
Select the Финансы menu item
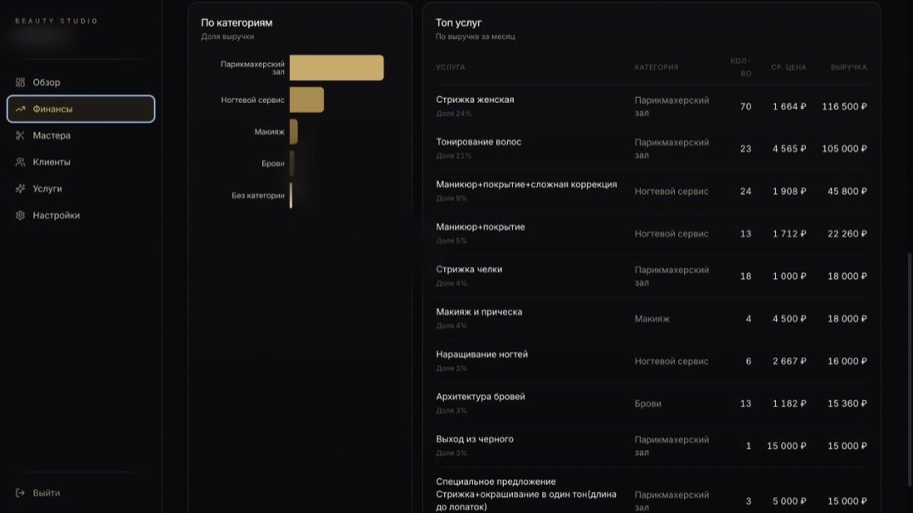tap(81, 109)
